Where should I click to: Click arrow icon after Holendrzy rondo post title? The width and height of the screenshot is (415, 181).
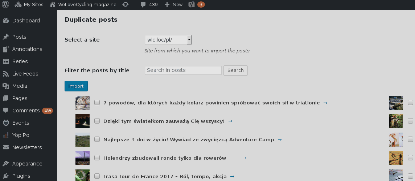pyautogui.click(x=245, y=158)
